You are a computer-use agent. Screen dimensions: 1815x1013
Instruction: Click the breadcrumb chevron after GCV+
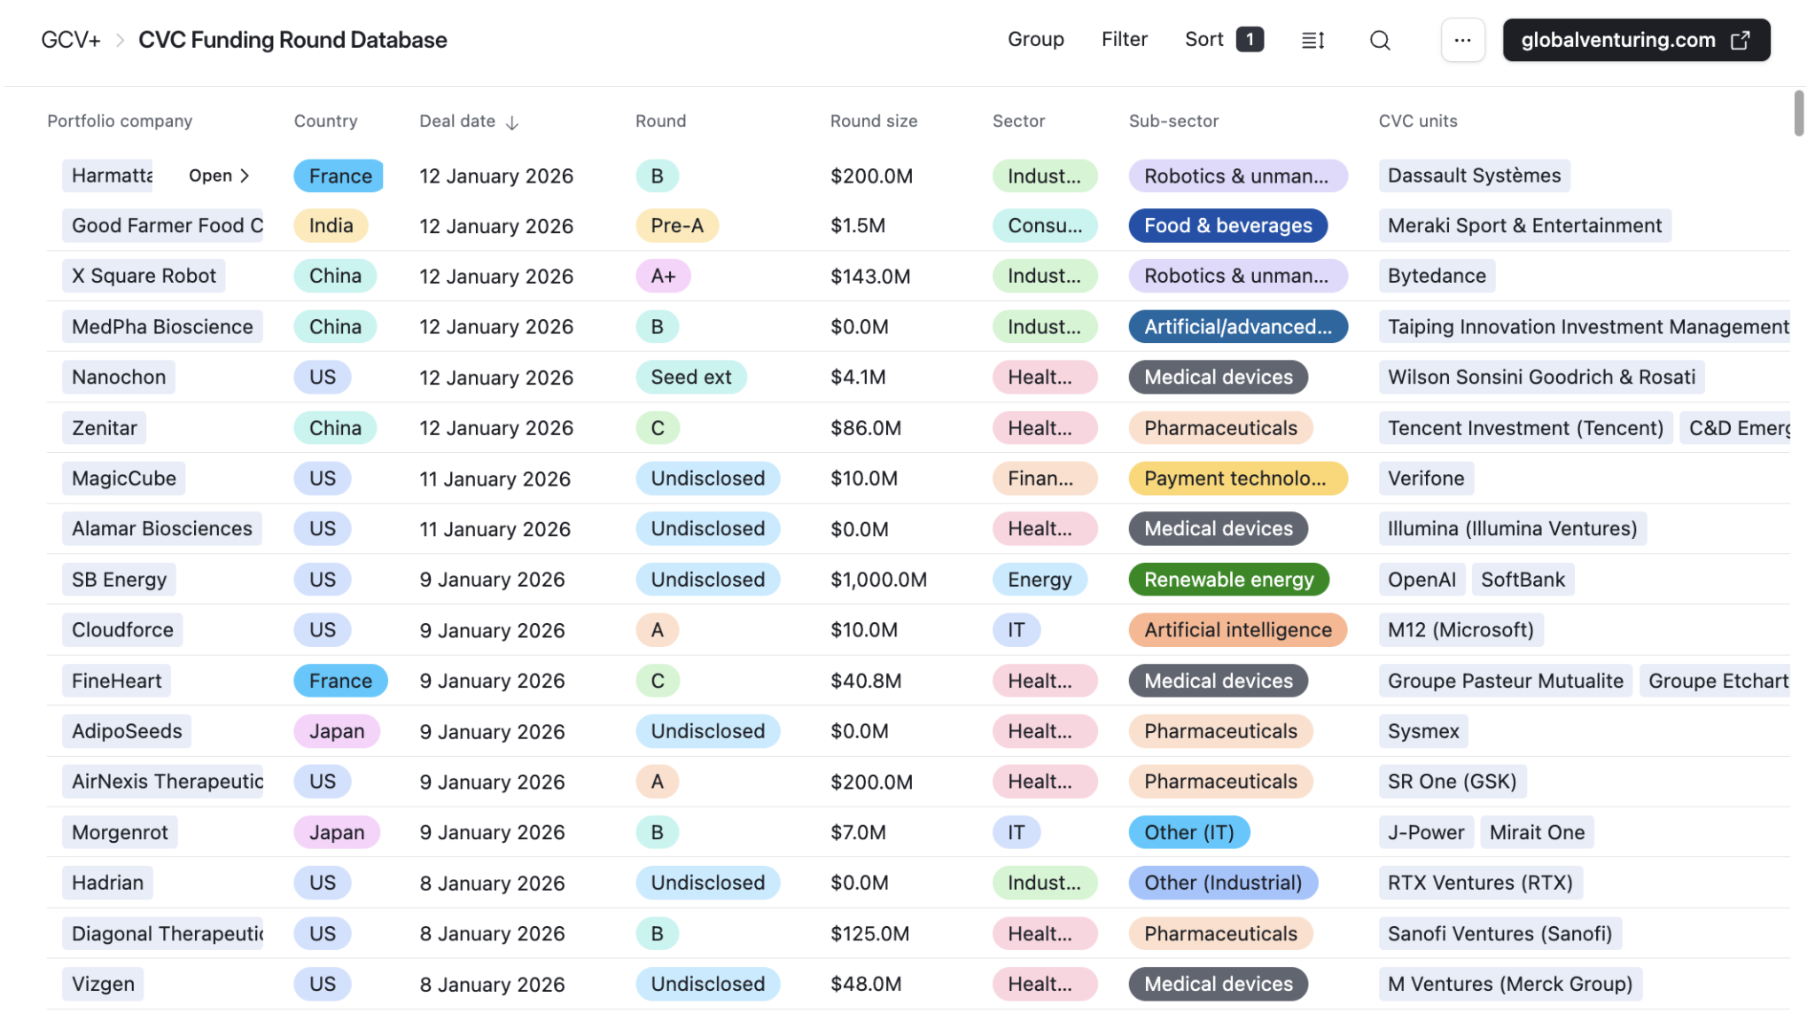coord(120,40)
